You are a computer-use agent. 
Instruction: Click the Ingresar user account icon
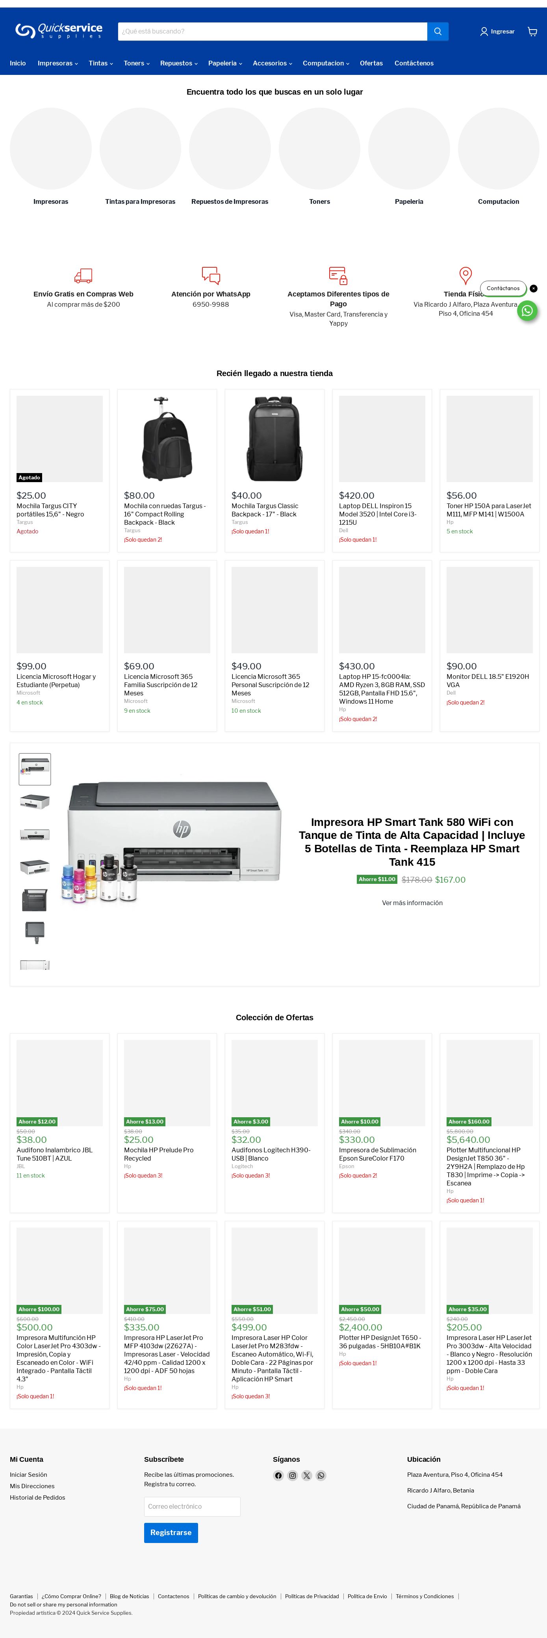[x=484, y=31]
